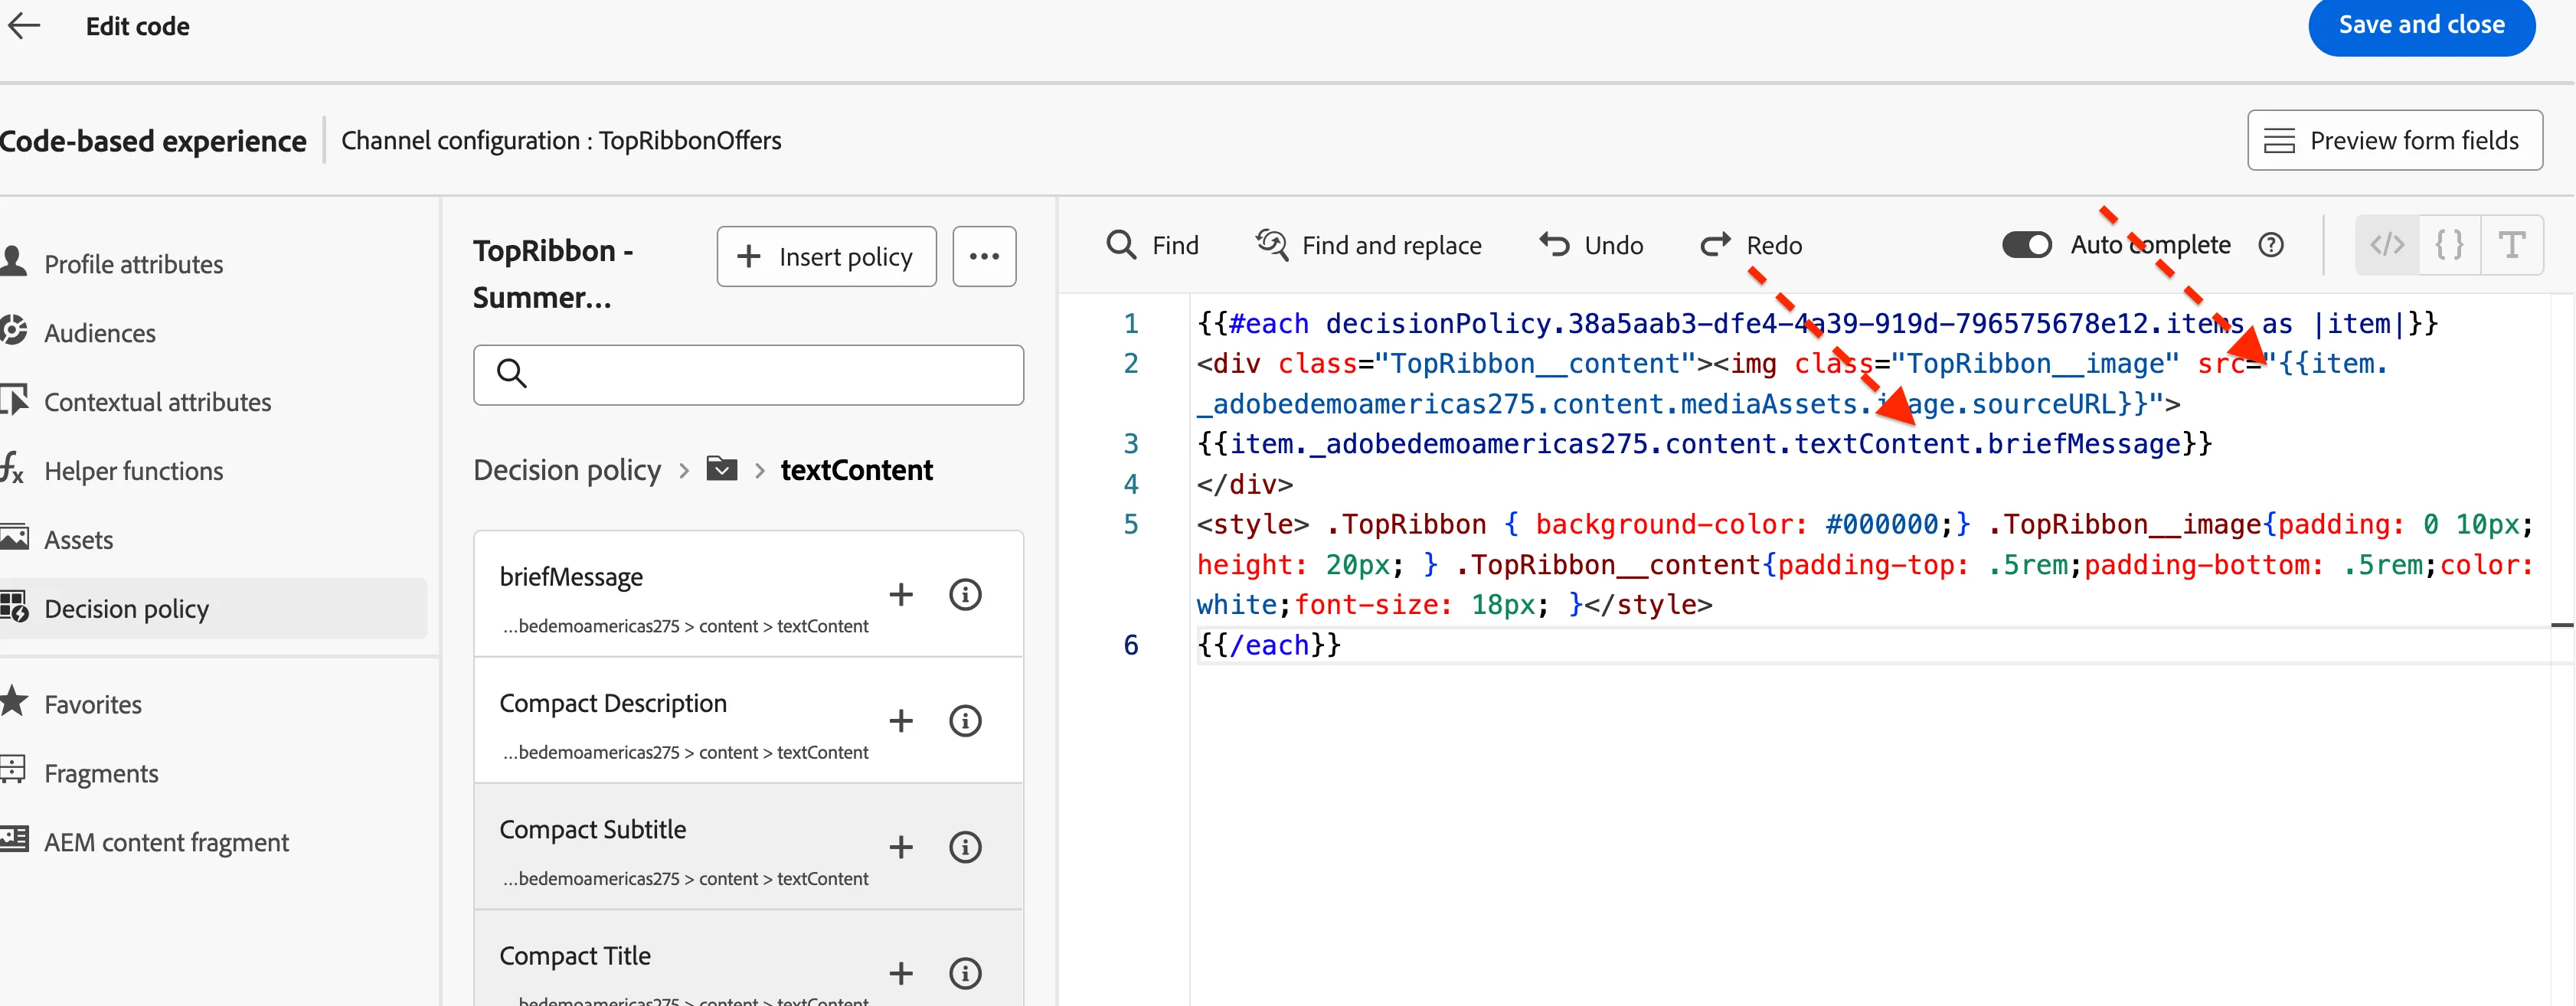Click the briefMessage attribute name
Screen dimensions: 2576x1006
point(571,577)
